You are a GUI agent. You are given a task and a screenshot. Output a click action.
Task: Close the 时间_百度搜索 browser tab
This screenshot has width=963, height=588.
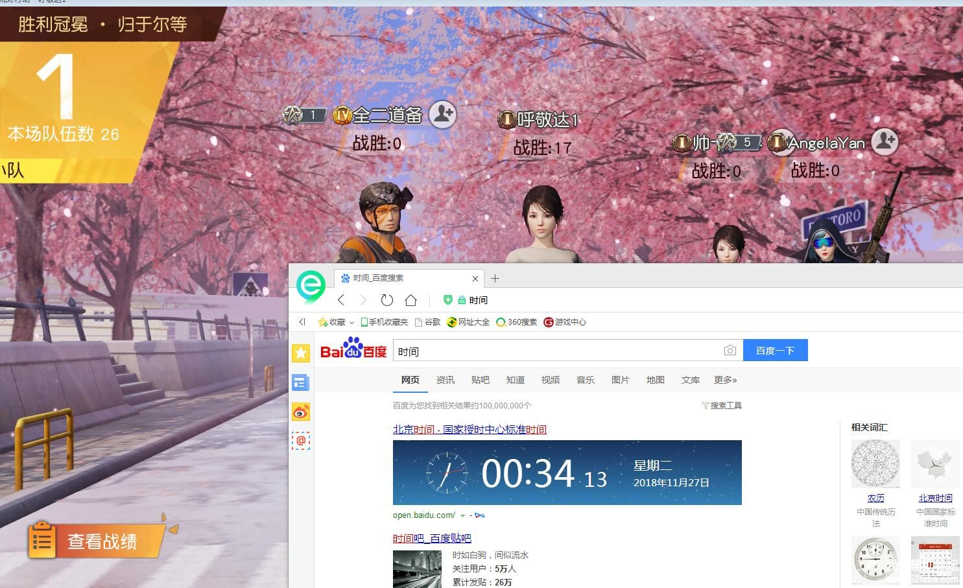tap(475, 279)
